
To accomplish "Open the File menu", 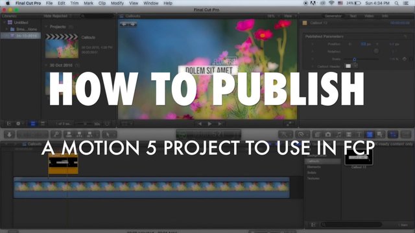I will coord(49,3).
